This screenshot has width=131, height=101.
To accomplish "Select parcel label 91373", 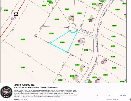I will [x=106, y=75].
